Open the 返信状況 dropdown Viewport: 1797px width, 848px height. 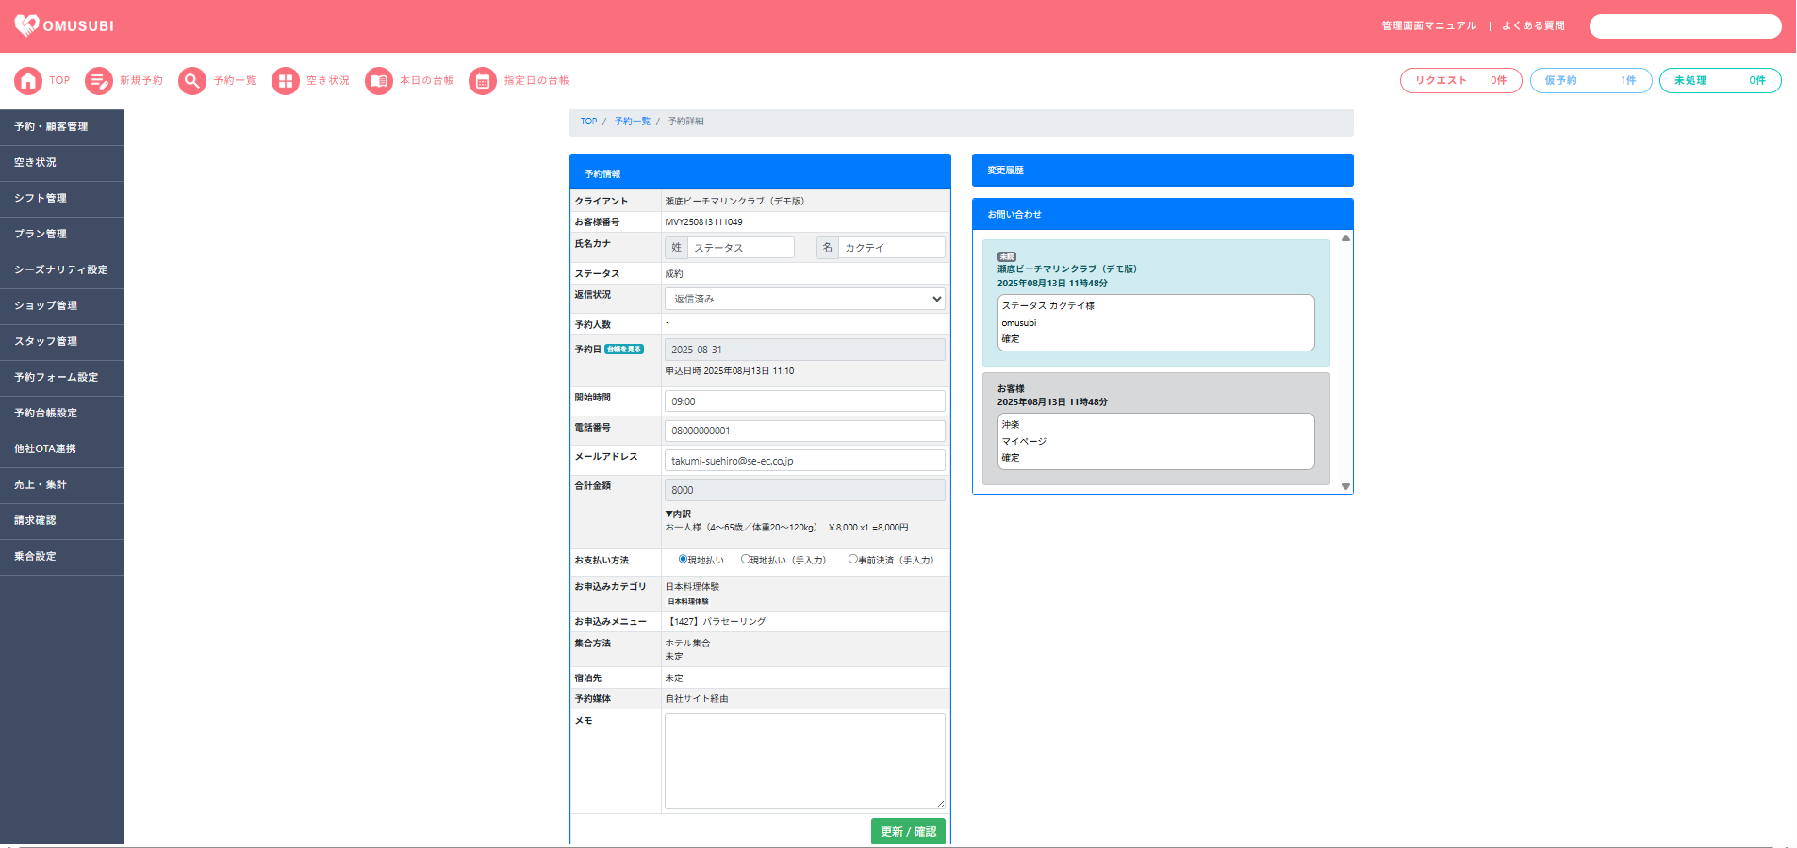(x=804, y=299)
